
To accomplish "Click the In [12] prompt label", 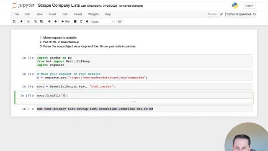I will click(27, 95).
